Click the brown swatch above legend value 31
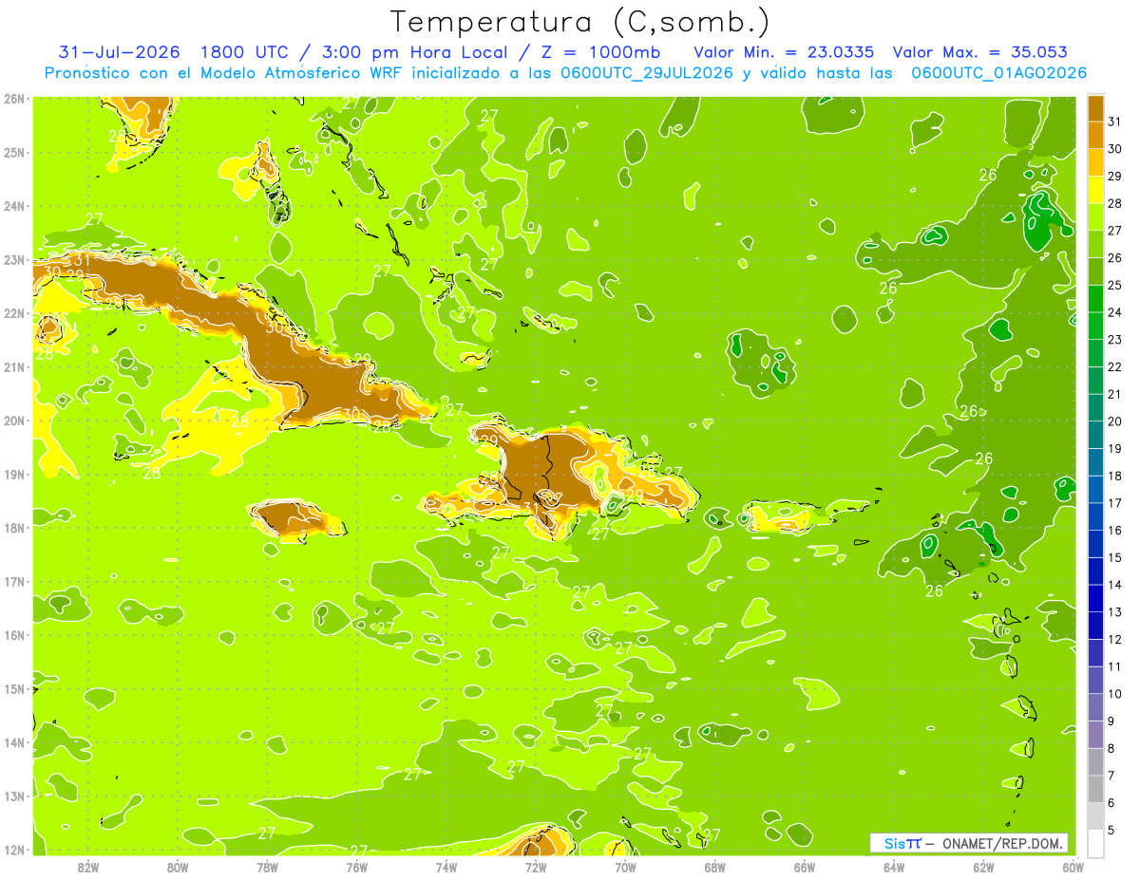This screenshot has height=880, width=1140. [1095, 108]
